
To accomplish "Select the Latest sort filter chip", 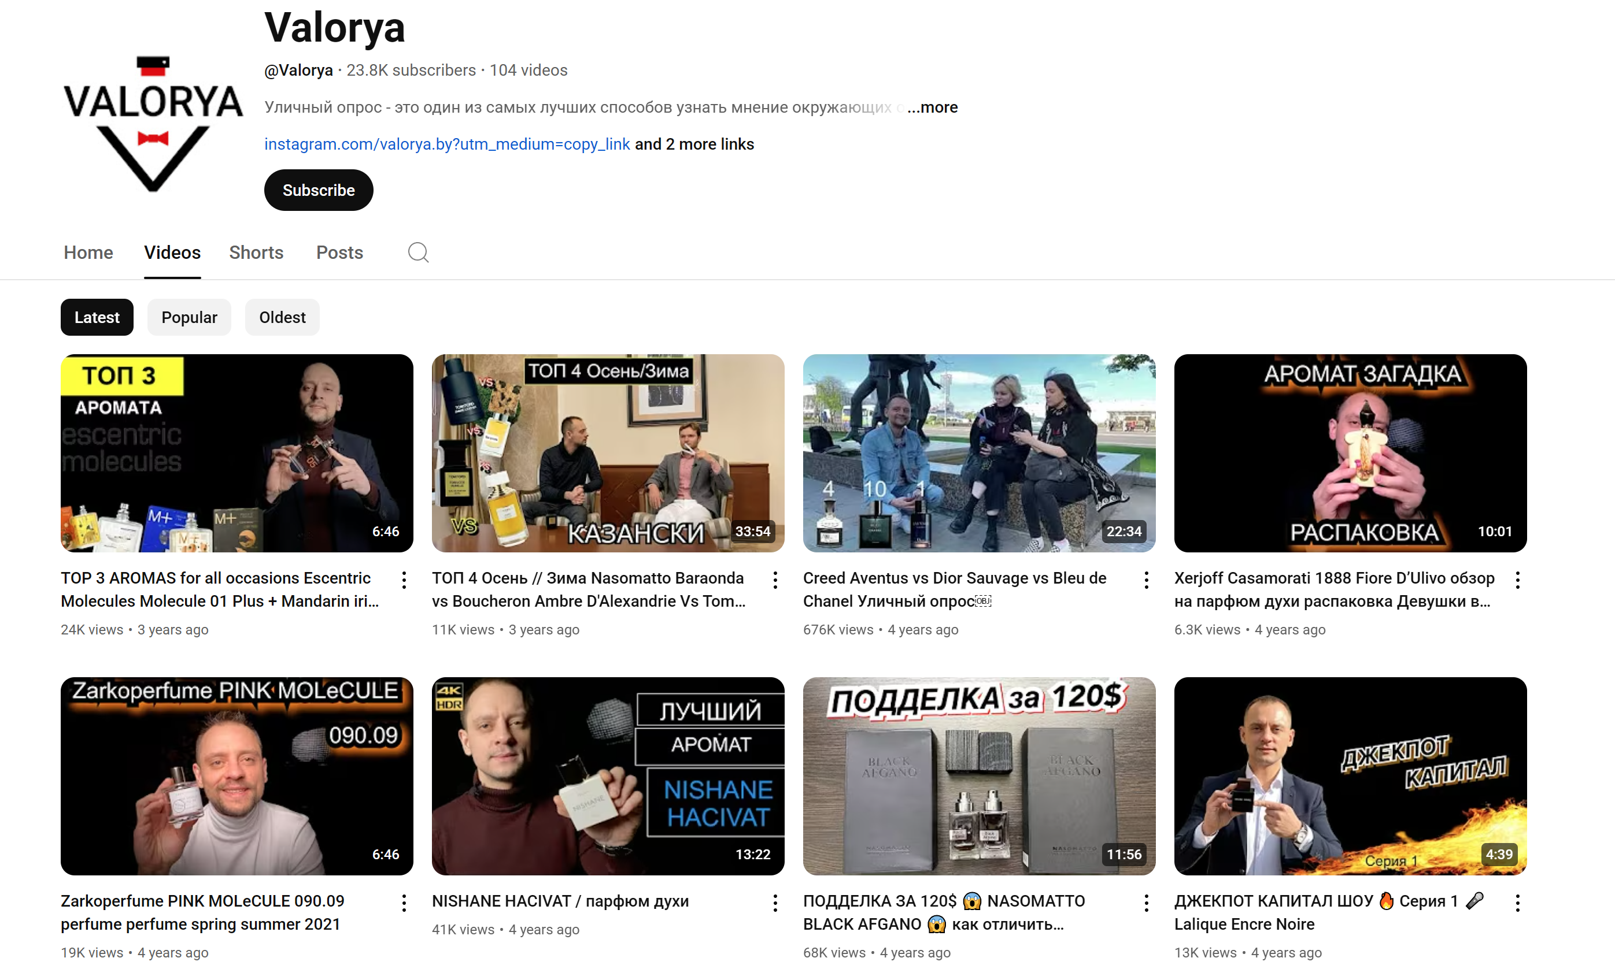I will (97, 317).
